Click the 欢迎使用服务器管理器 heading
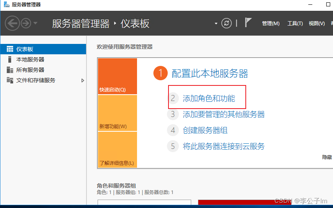 pos(125,47)
